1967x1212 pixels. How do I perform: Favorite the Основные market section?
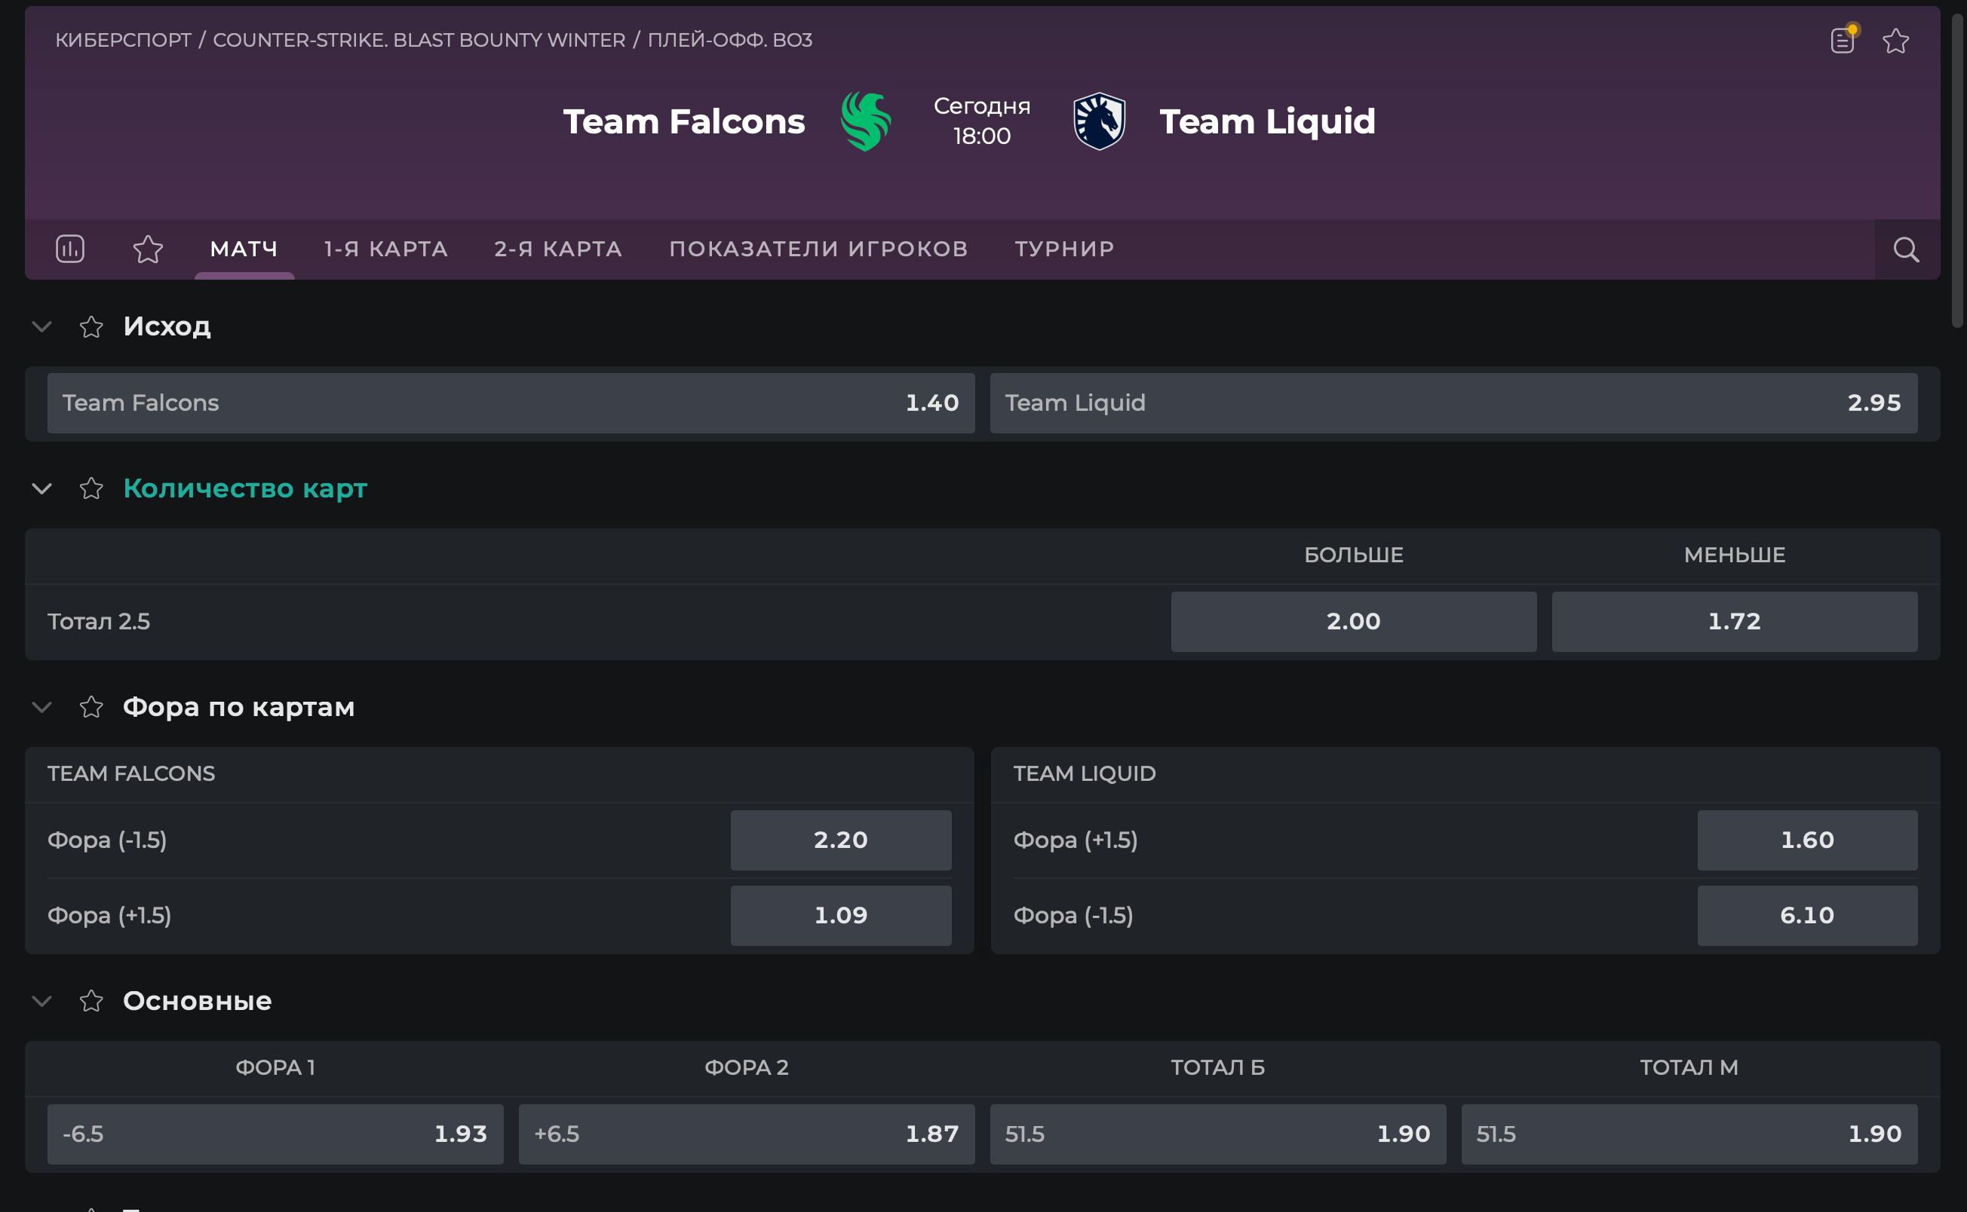[91, 1001]
